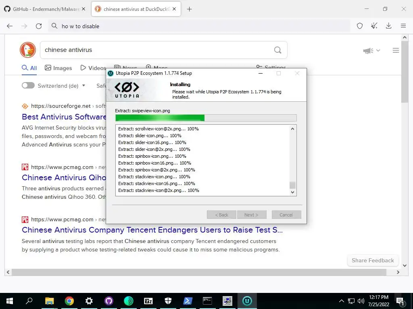The height and width of the screenshot is (309, 413).
Task: Show hidden system tray icons
Action: coord(341,301)
